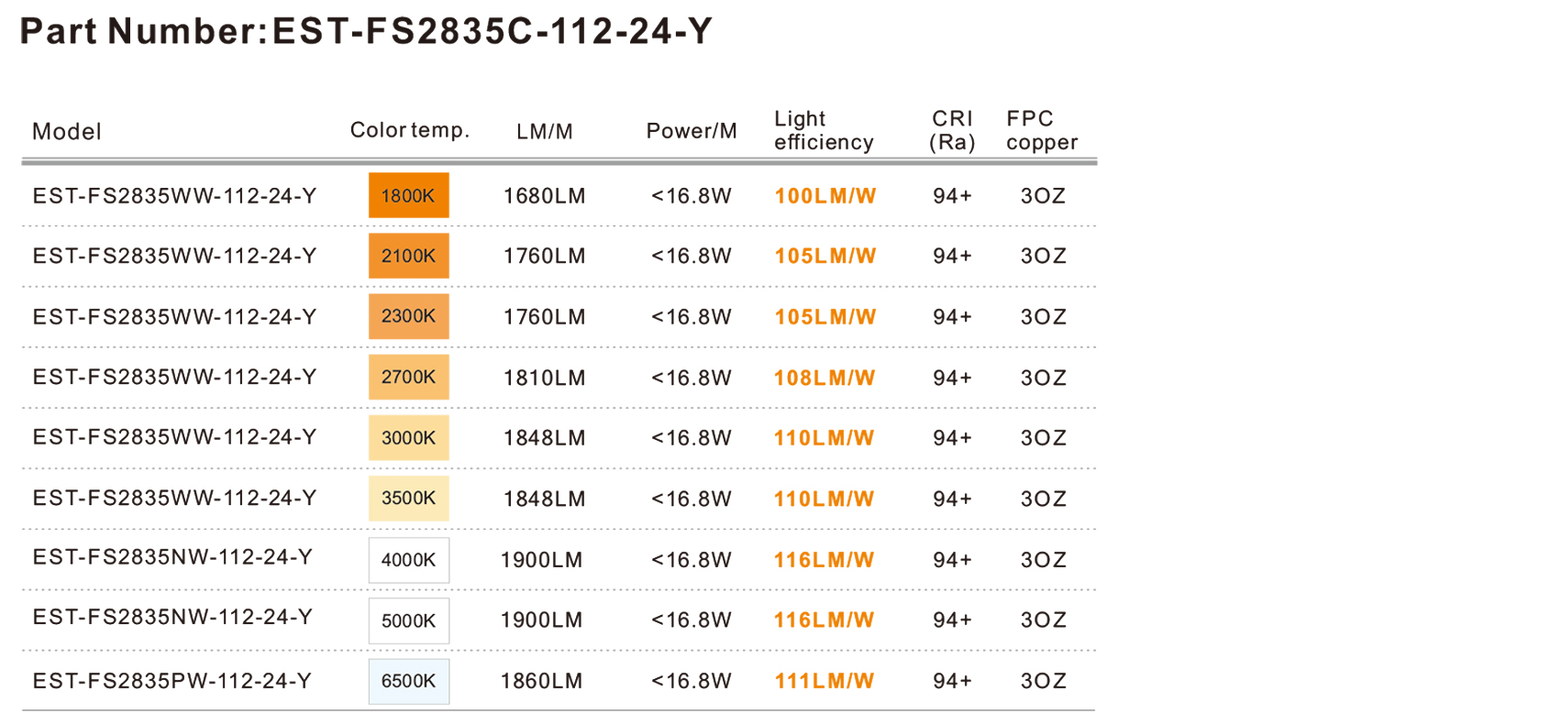Click the Part Number title heading
1550x724 pixels.
tap(366, 31)
